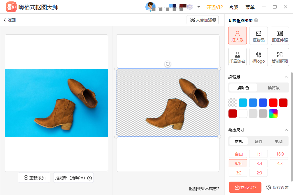Viewport: 293px width, 195px height.
Task: Click the VIP diamond badge icon
Action: pyautogui.click(x=190, y=7)
